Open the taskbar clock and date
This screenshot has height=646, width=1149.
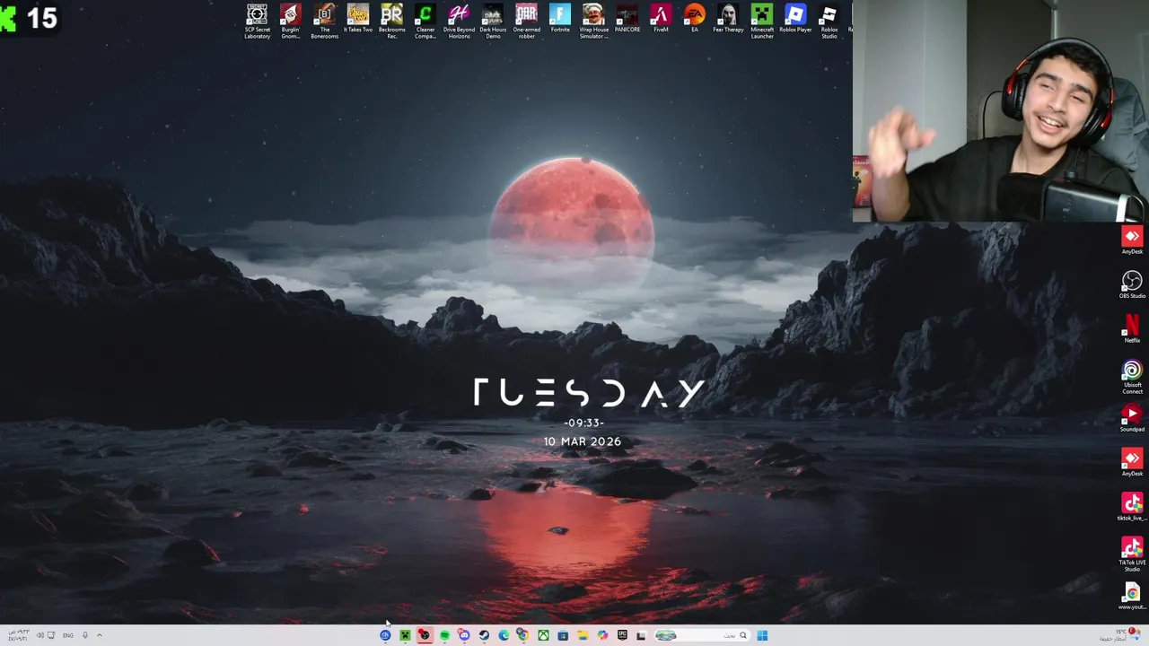coord(17,635)
